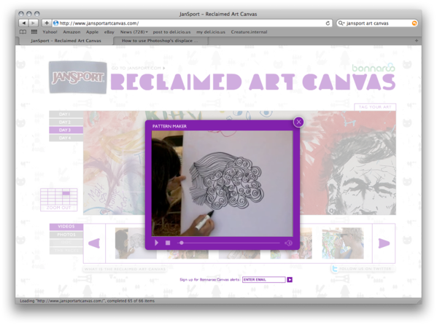Play the Pattern Maker video
Screen dimensions: 437x325
(156, 243)
